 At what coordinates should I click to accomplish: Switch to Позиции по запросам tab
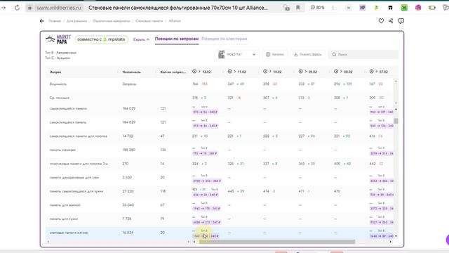coord(177,39)
